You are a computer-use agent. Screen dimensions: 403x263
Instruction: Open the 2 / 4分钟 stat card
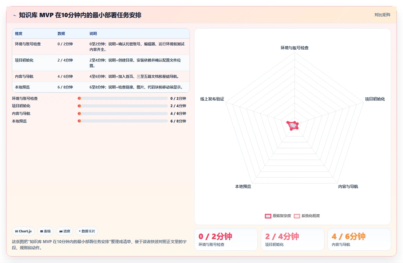pos(293,239)
